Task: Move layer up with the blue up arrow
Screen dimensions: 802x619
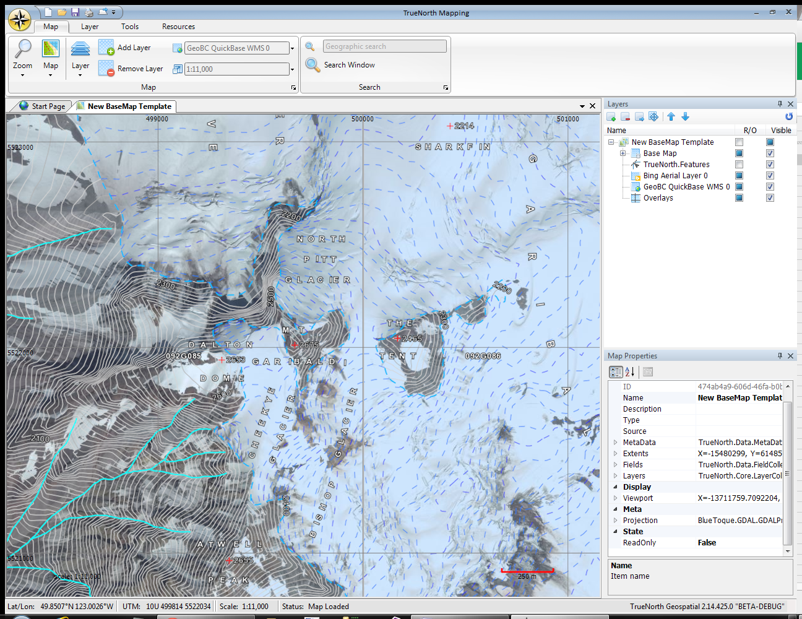Action: [x=671, y=117]
